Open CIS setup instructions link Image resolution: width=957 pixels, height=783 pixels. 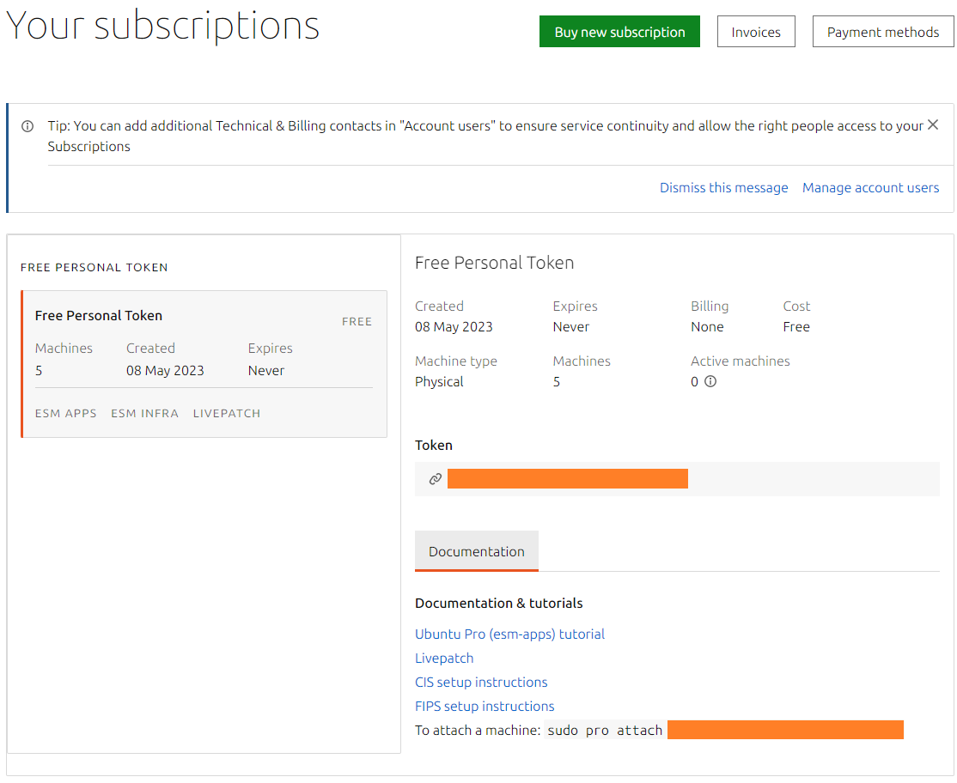point(481,683)
